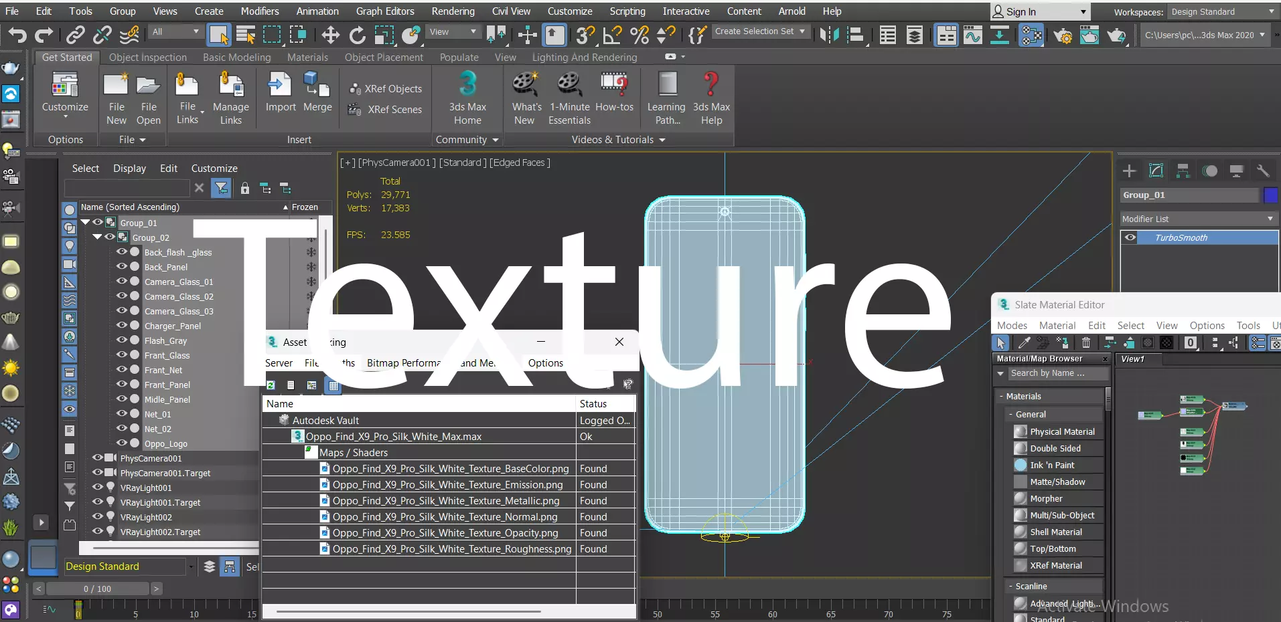Image resolution: width=1281 pixels, height=622 pixels.
Task: Activate the Select Object tool
Action: (x=218, y=34)
